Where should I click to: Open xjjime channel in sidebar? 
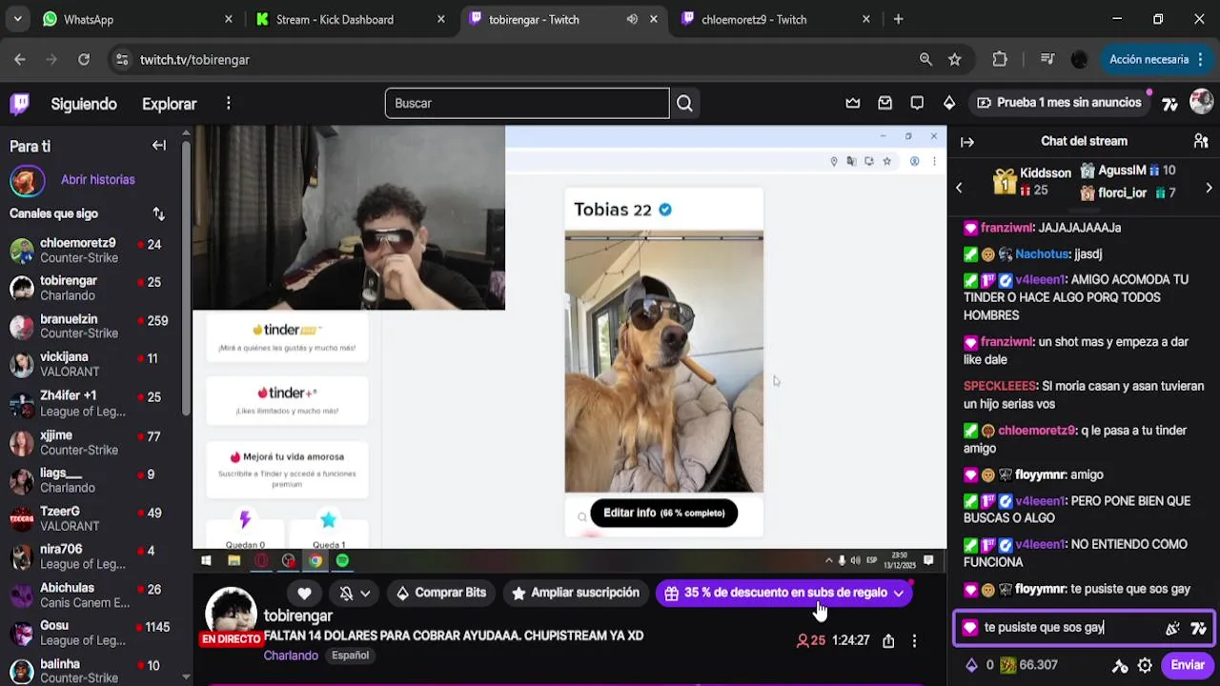[x=91, y=442]
